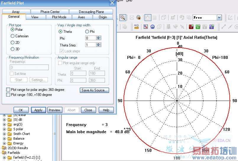Click the Theta Step input field
Screen dimensions: 238x161
click(90, 45)
